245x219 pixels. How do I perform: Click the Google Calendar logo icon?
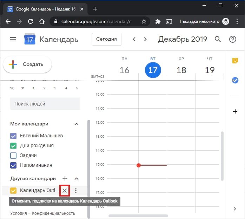(30, 39)
